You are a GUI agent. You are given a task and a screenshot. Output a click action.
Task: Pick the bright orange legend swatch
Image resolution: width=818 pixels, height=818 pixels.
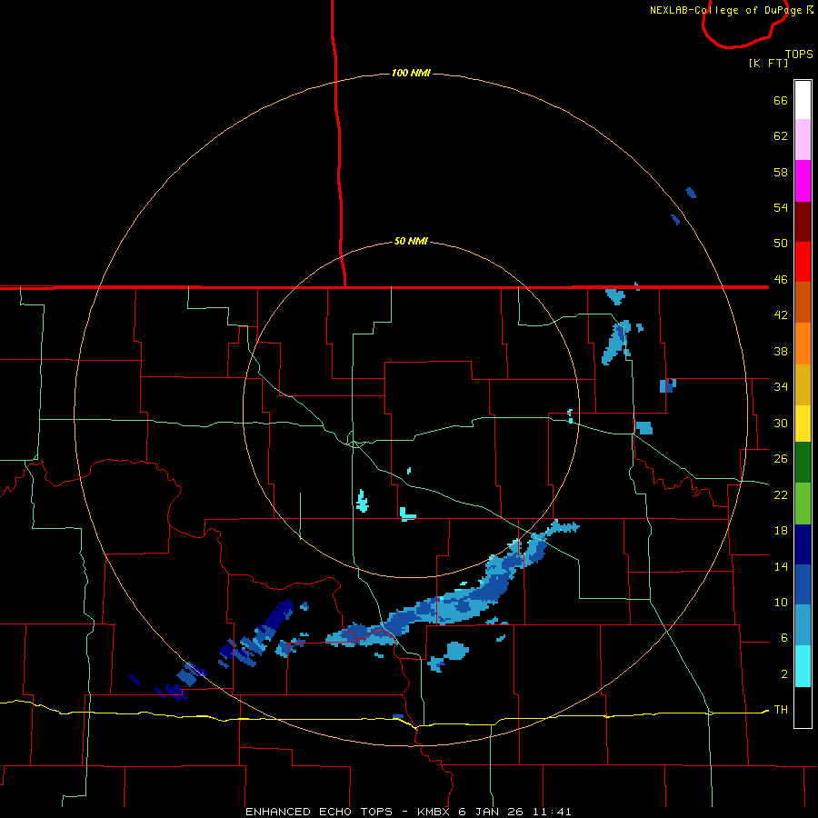point(803,344)
